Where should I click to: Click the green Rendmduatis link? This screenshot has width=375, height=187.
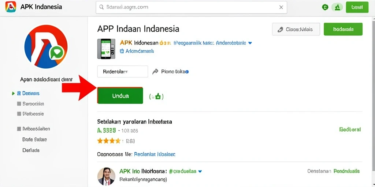coord(346,171)
